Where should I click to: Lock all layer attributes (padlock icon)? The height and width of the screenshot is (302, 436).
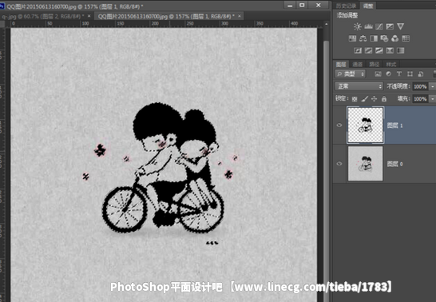point(384,99)
